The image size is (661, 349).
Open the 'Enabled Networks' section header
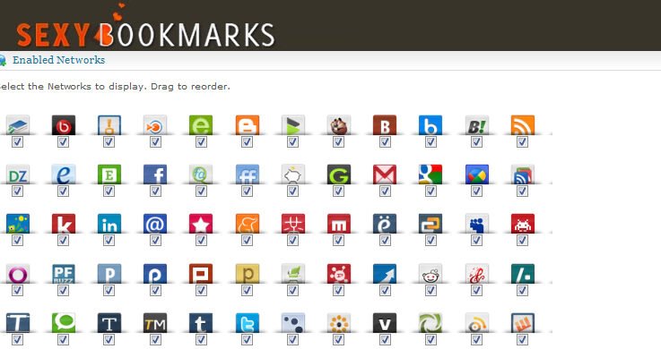[x=58, y=60]
